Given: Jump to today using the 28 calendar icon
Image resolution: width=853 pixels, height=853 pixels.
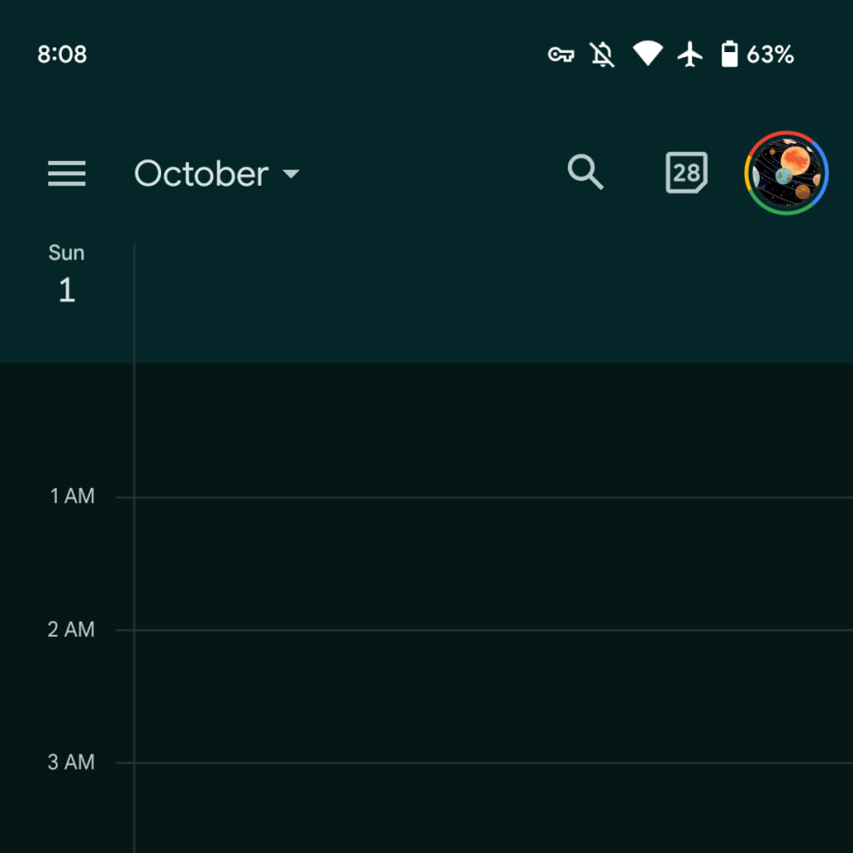Looking at the screenshot, I should tap(686, 172).
